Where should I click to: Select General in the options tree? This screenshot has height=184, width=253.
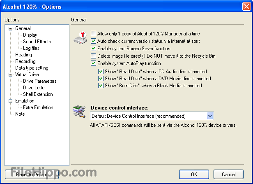point(23,28)
